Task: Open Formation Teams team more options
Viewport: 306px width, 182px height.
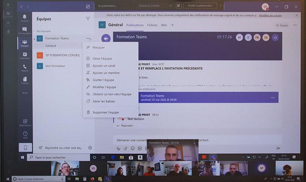Action: click(x=88, y=38)
